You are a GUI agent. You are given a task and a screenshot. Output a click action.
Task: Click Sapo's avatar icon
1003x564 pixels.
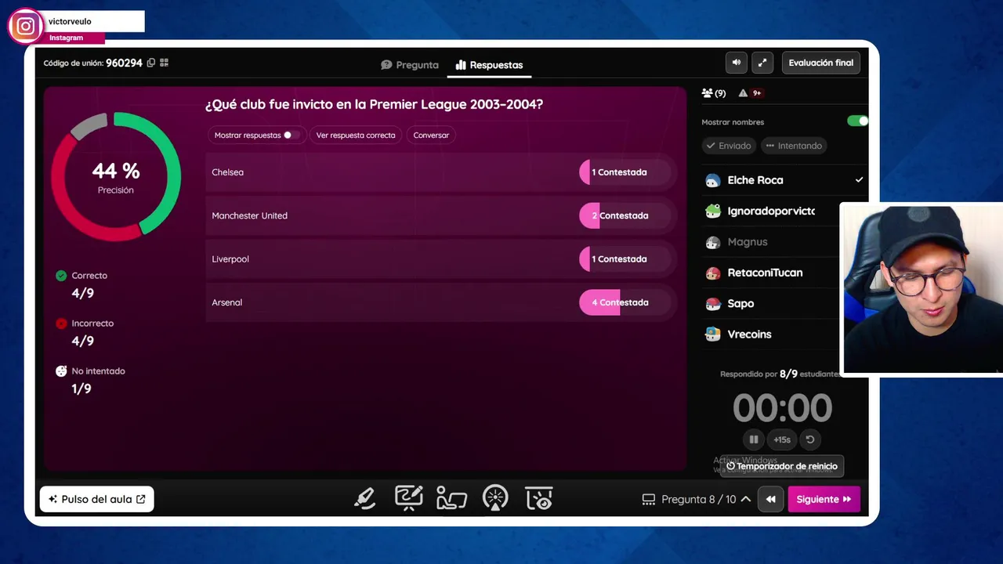(712, 303)
